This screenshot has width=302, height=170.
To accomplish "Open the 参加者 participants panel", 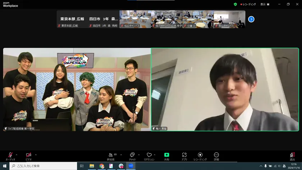I will click(110, 155).
